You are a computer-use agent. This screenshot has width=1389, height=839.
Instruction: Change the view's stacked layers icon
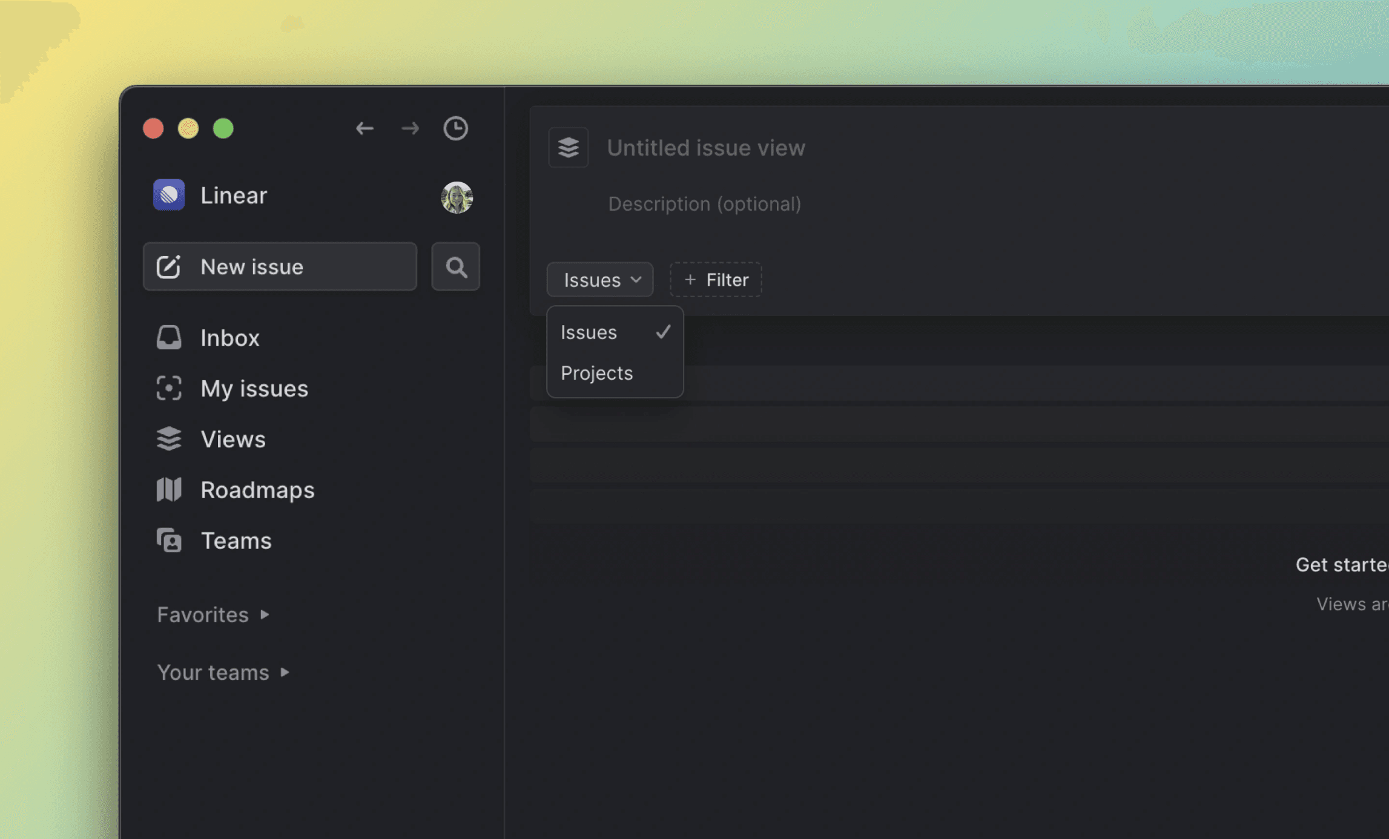pyautogui.click(x=568, y=147)
